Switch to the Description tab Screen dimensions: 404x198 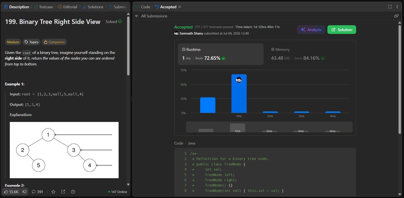[x=16, y=7]
